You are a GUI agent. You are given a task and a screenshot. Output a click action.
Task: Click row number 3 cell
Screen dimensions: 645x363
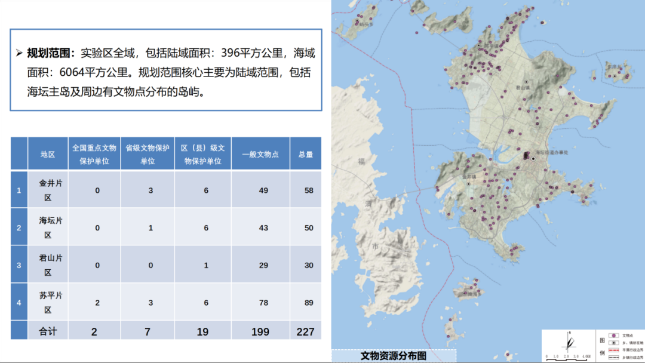point(19,264)
